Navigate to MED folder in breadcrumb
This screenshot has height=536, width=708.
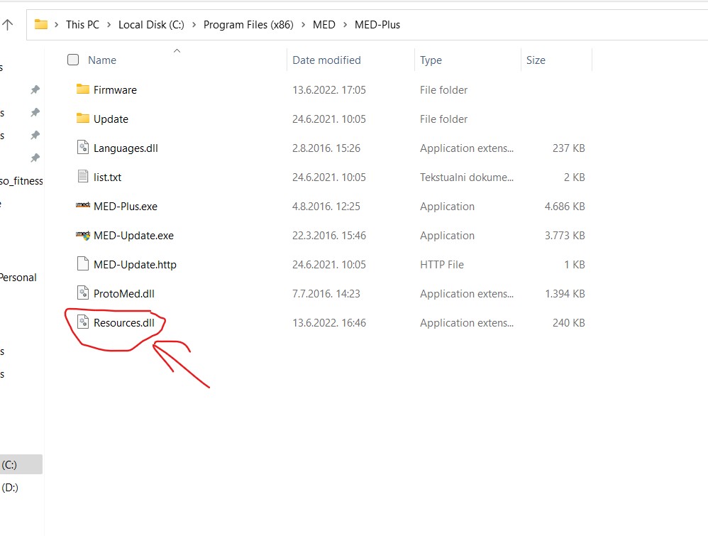coord(323,25)
